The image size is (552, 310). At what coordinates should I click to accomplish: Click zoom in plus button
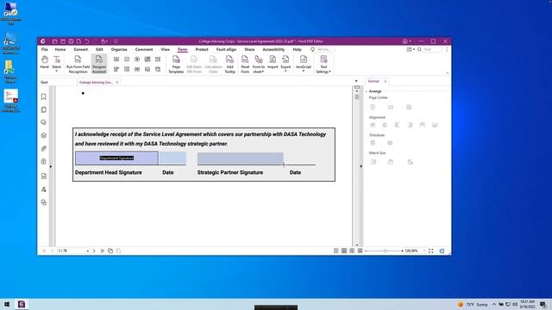(x=403, y=251)
